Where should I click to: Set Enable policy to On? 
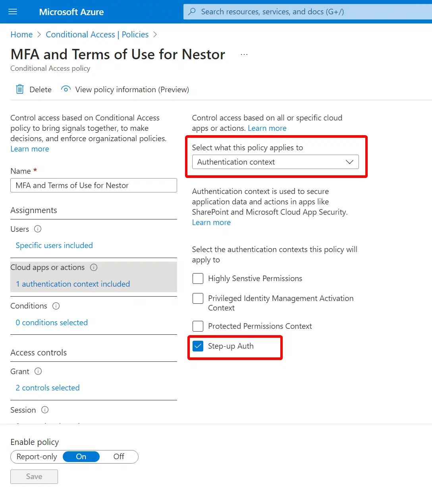[81, 457]
